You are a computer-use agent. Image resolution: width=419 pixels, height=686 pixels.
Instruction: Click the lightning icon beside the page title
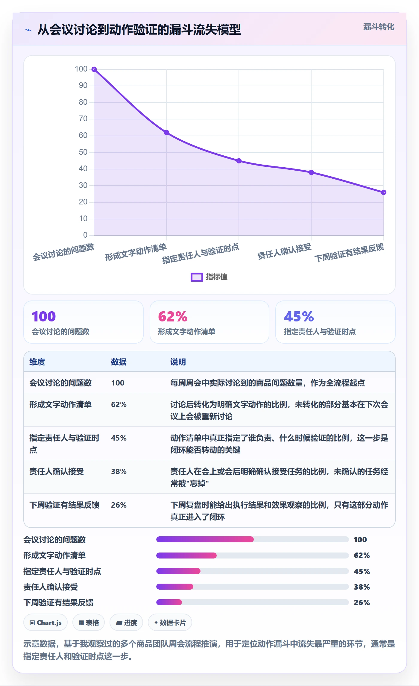pos(28,30)
